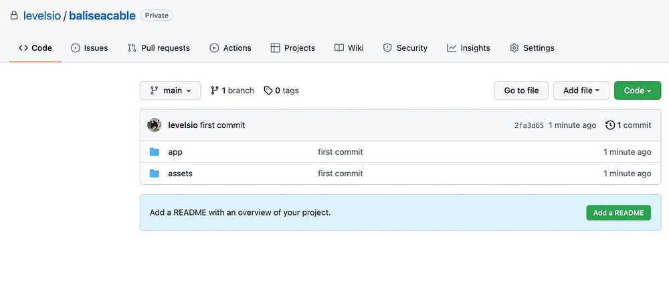Open the Insights tab
This screenshot has height=292, width=669.
coord(468,48)
